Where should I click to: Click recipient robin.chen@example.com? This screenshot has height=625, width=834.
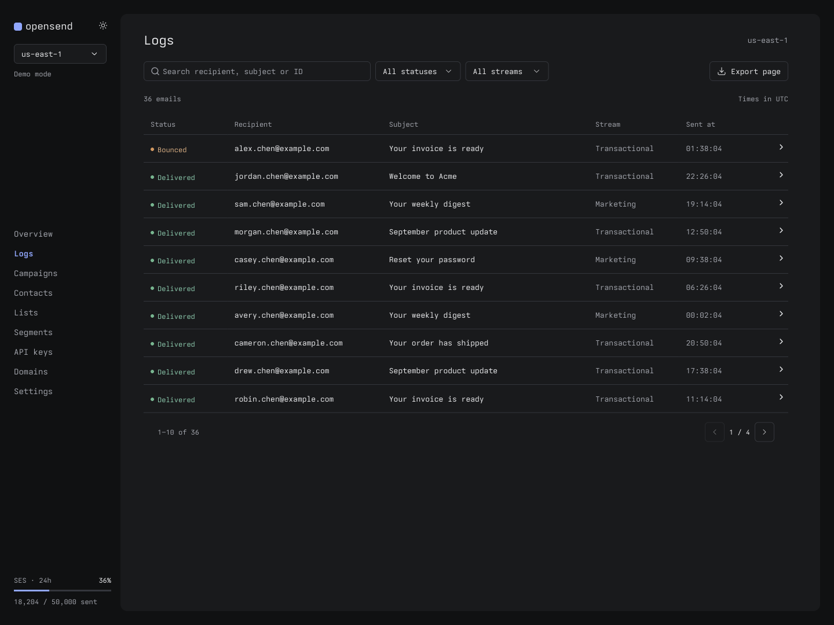click(x=284, y=399)
